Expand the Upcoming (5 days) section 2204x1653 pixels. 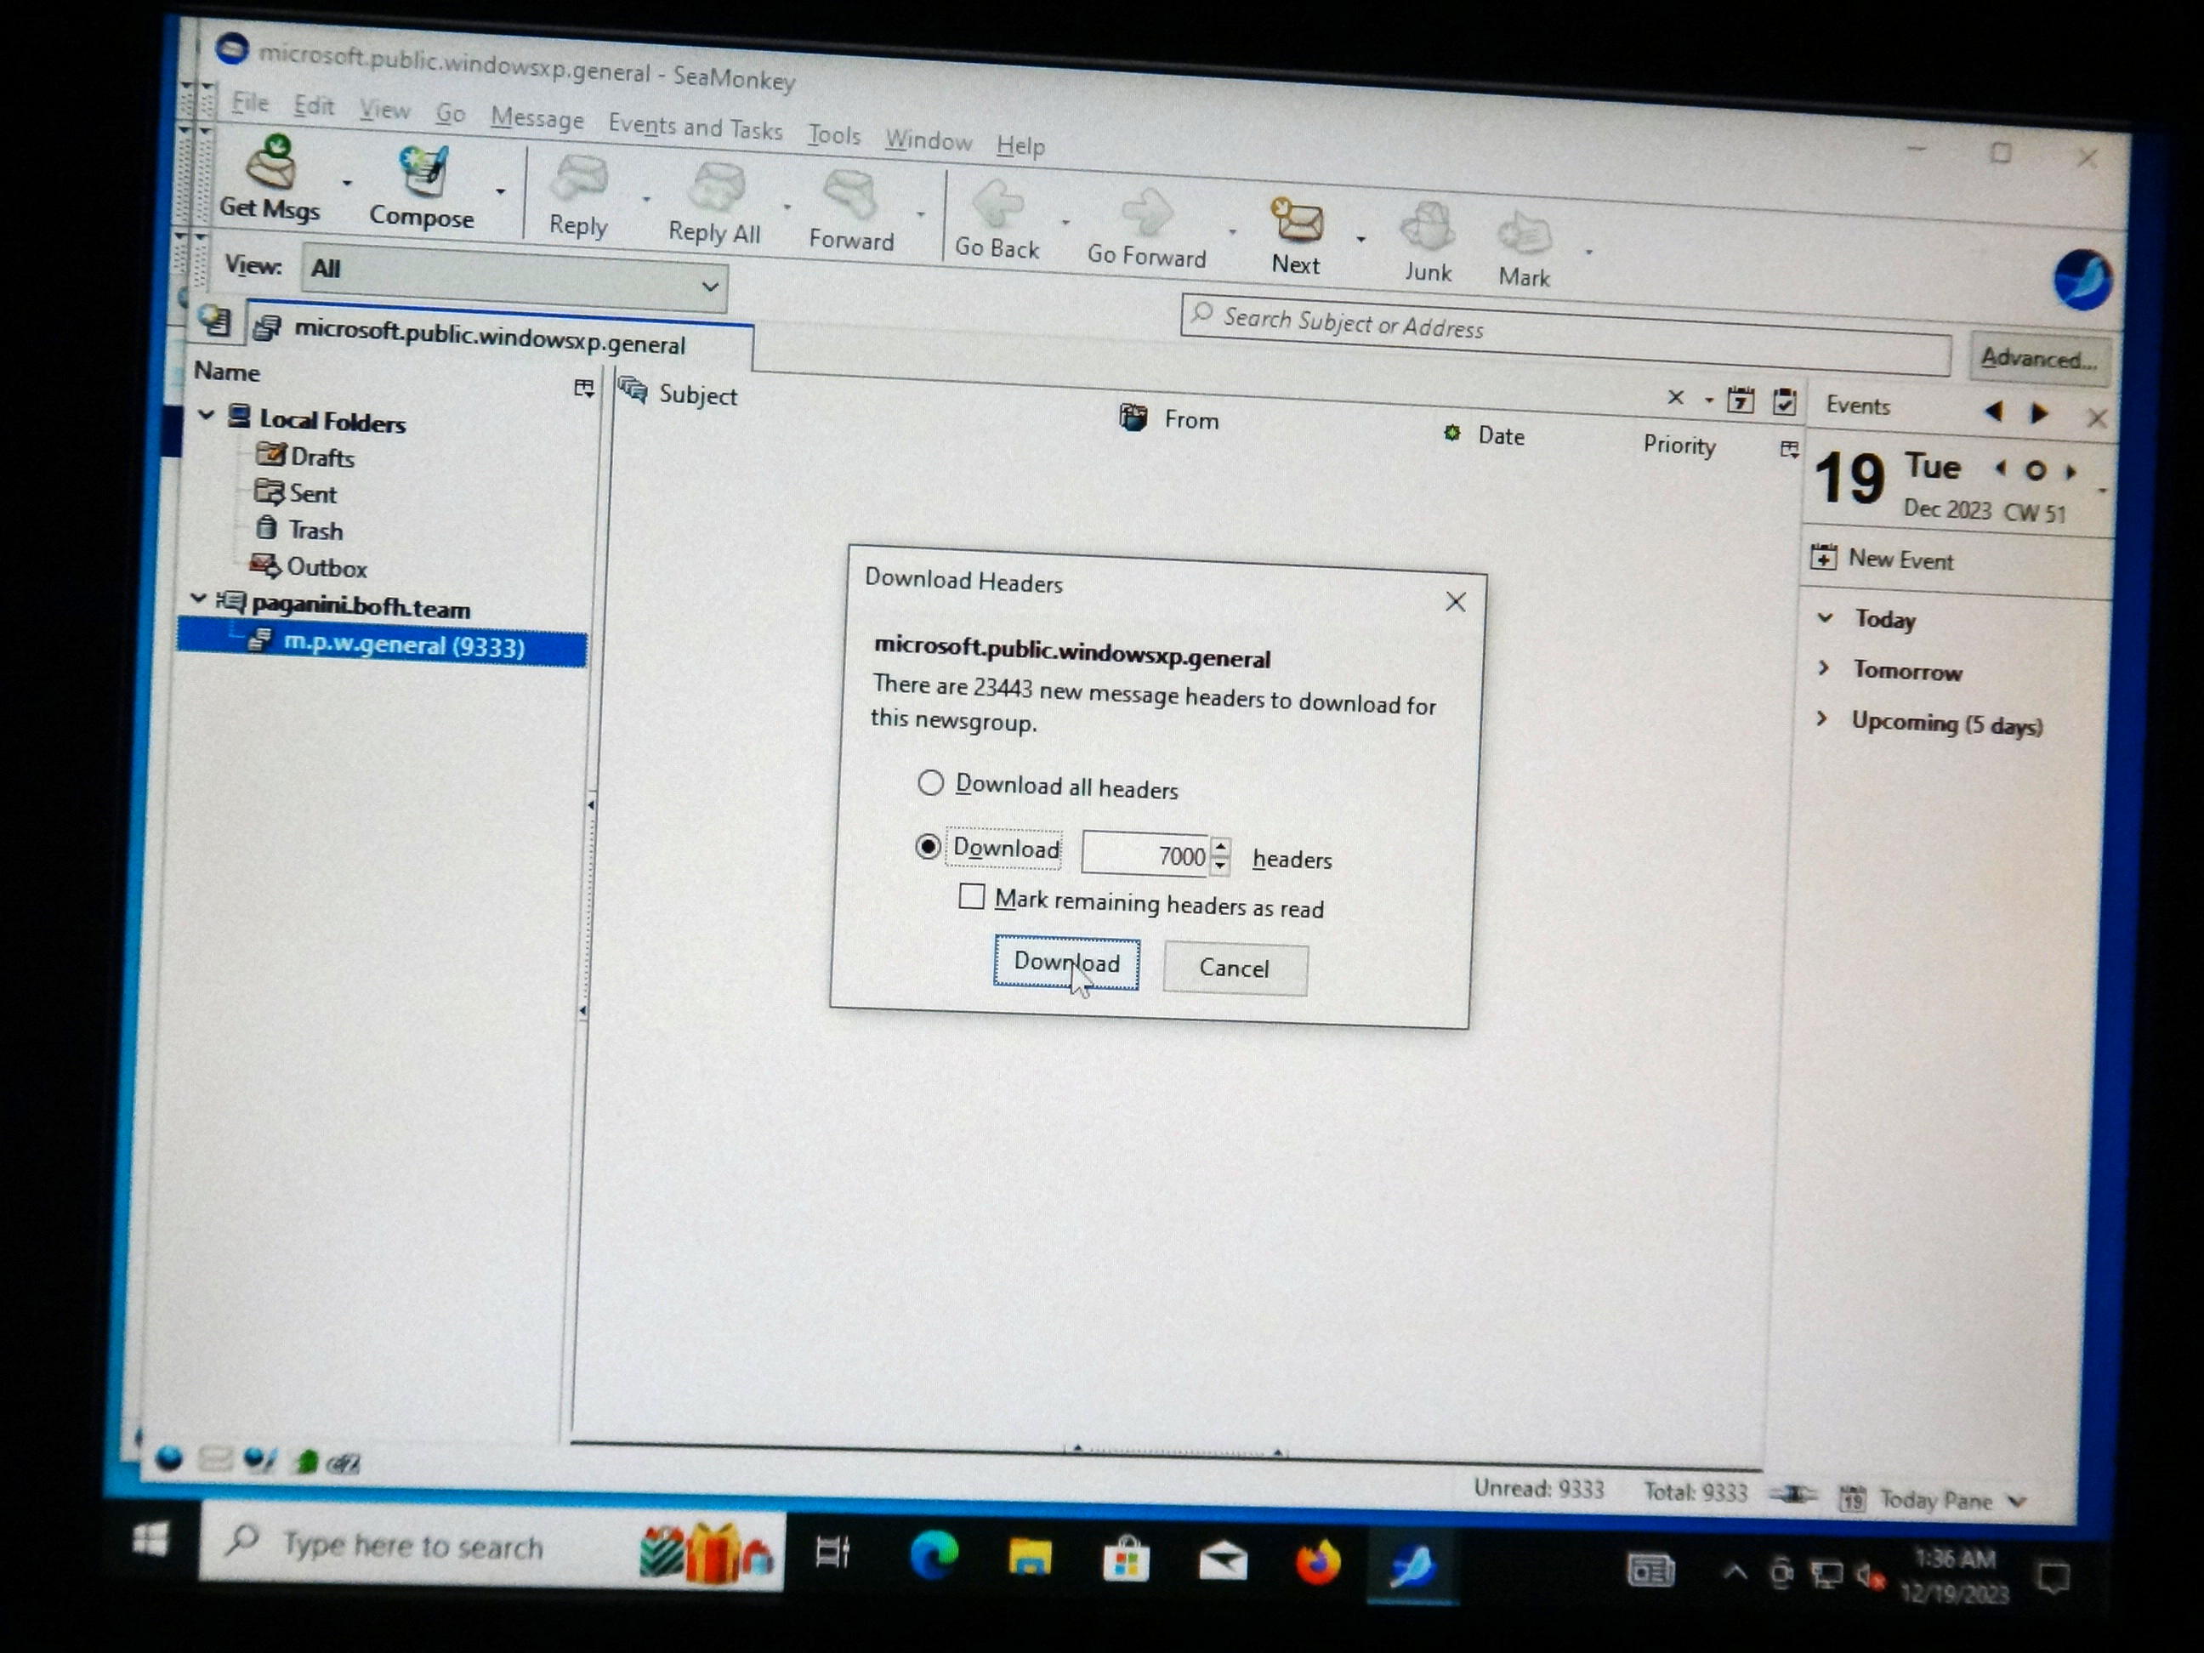1822,719
